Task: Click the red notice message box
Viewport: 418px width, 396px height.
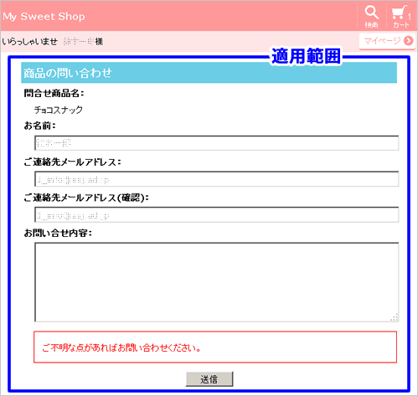Action: [215, 347]
